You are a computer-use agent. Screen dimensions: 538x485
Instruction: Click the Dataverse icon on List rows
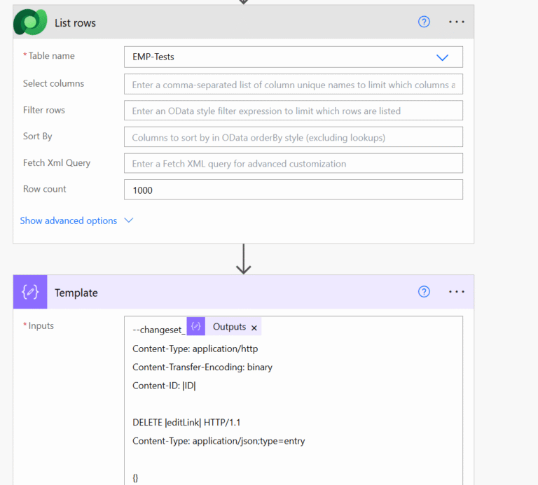click(x=30, y=22)
